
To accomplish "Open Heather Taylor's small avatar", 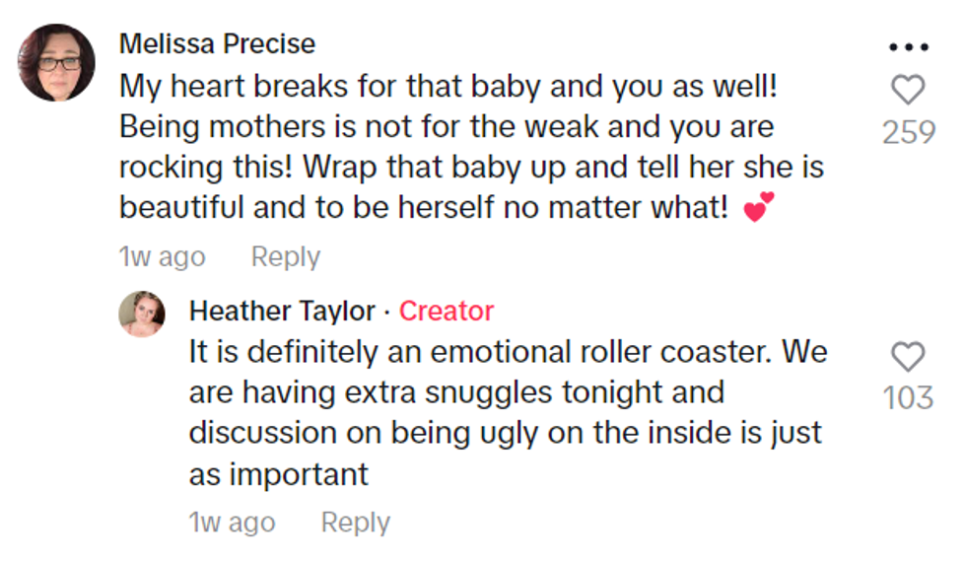I will tap(142, 315).
